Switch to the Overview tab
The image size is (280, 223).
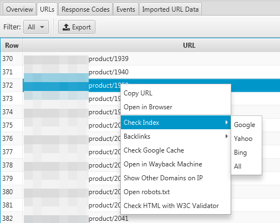pyautogui.click(x=19, y=9)
